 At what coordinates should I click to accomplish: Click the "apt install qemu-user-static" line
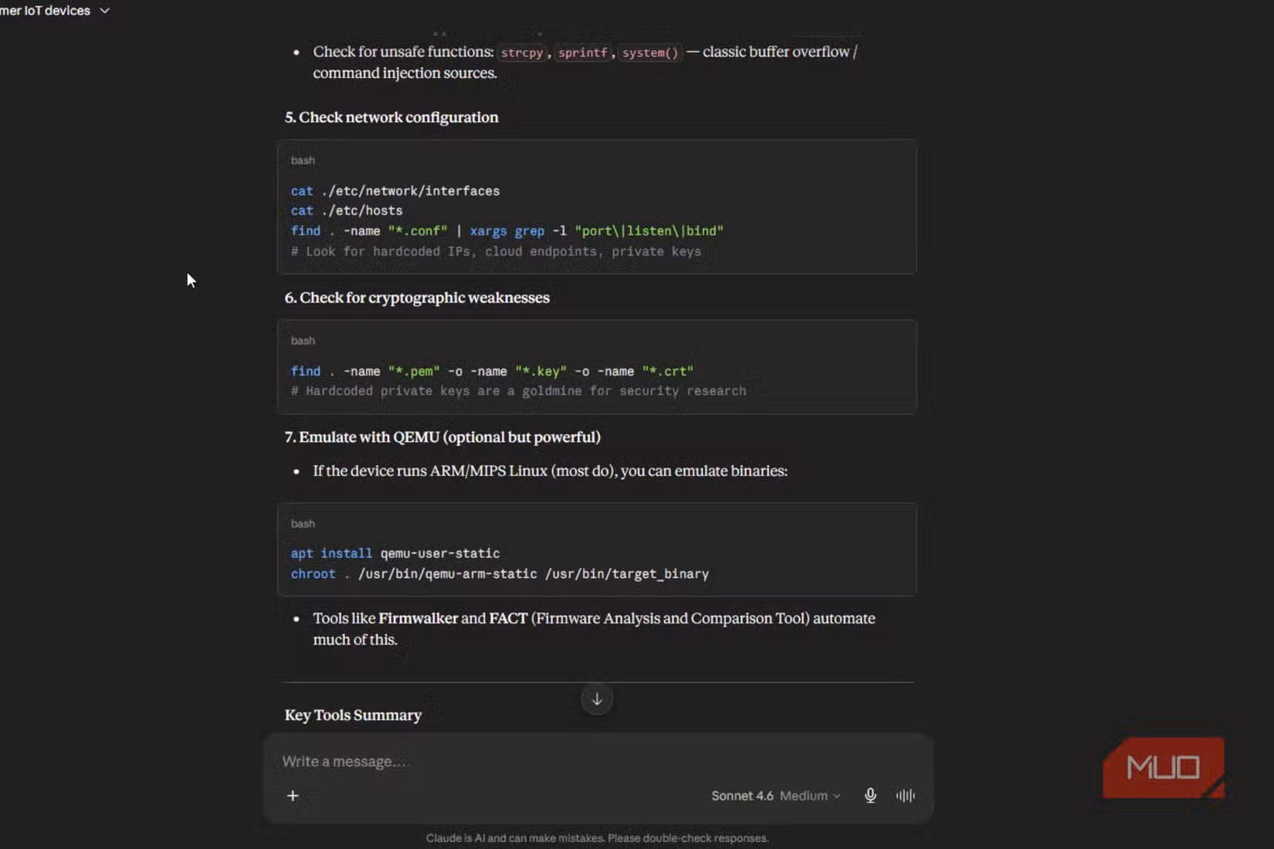[x=395, y=553]
